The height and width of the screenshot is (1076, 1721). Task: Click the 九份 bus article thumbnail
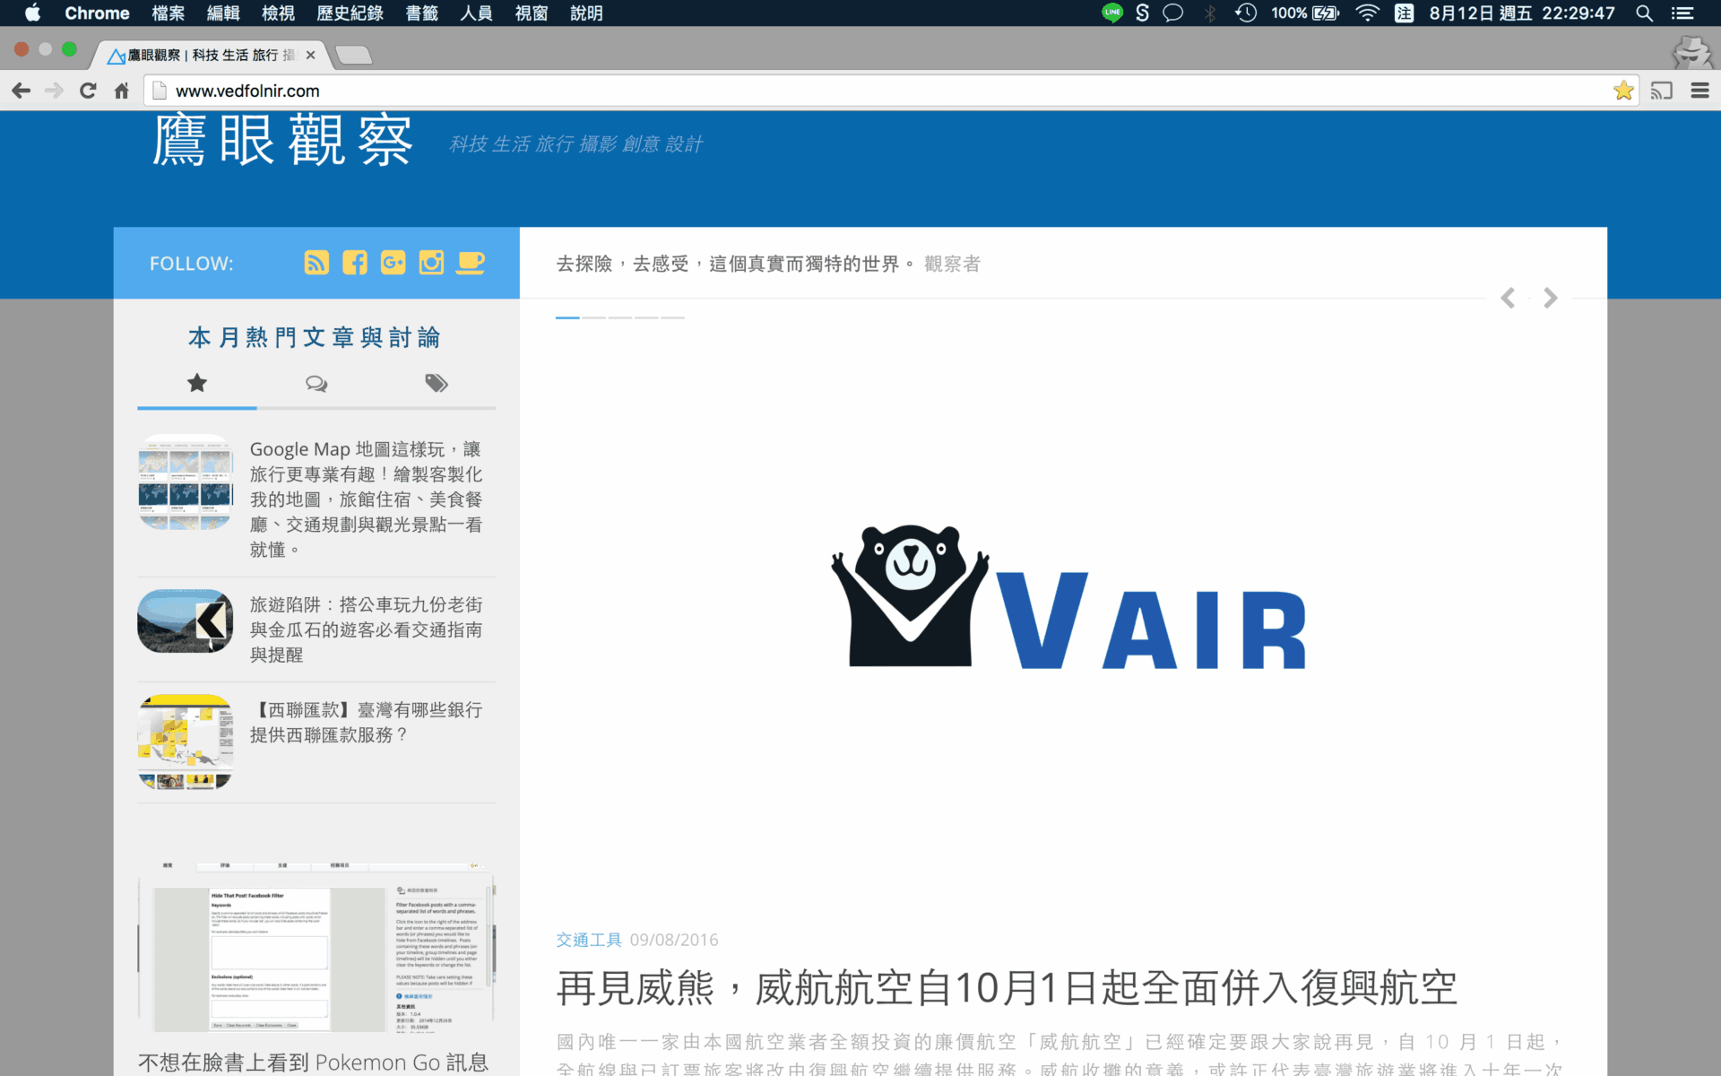tap(186, 620)
